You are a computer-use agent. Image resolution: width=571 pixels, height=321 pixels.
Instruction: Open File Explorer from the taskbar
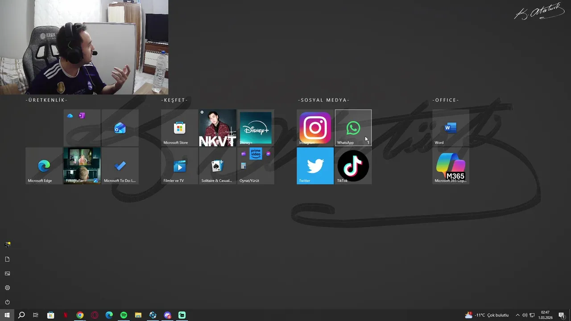coord(138,315)
